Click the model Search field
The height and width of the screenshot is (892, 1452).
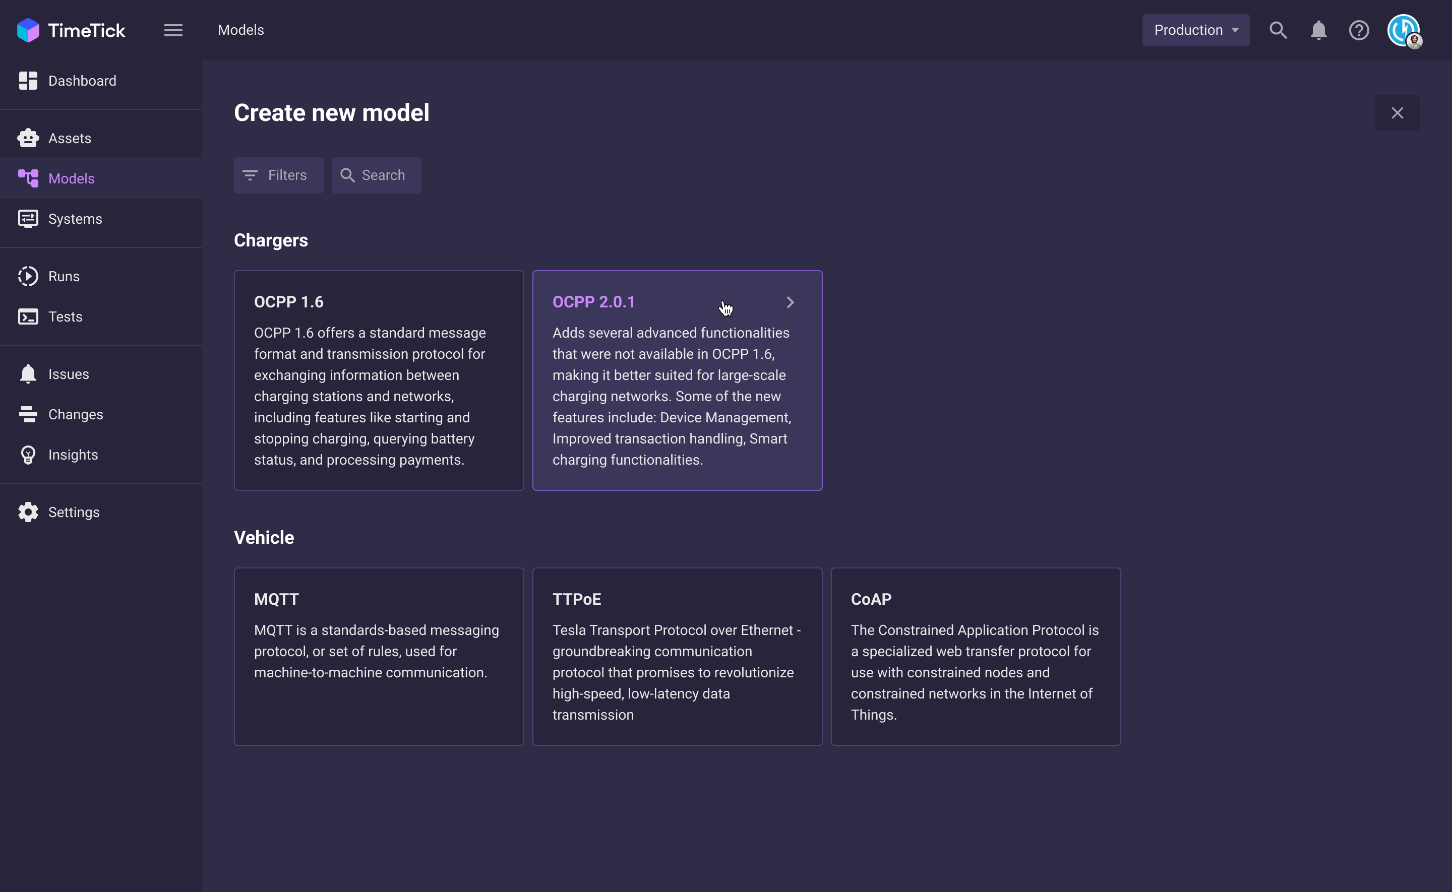377,175
